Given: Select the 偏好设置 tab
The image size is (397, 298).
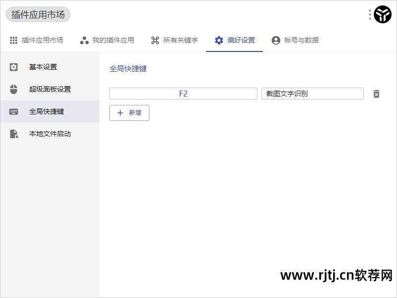Looking at the screenshot, I should (x=235, y=40).
